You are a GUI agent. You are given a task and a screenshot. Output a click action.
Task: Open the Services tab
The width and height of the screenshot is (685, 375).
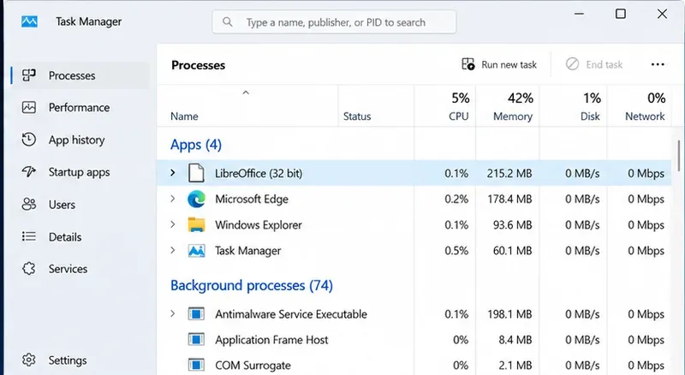click(80, 269)
